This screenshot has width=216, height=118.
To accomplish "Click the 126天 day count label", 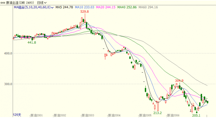I will point(17,115).
